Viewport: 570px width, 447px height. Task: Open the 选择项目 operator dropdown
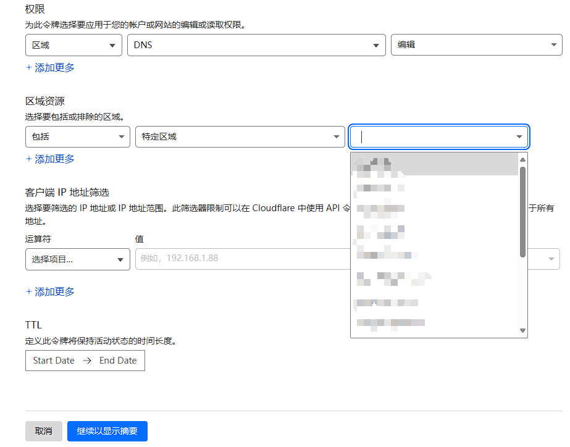point(77,259)
